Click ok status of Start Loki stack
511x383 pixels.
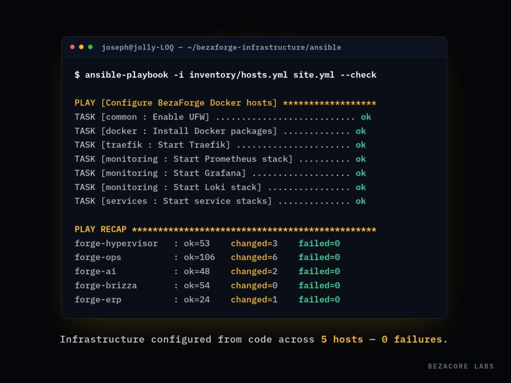[x=361, y=187]
